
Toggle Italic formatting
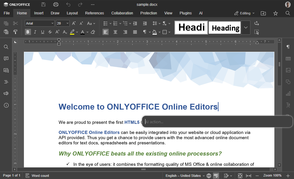[x=35, y=32]
